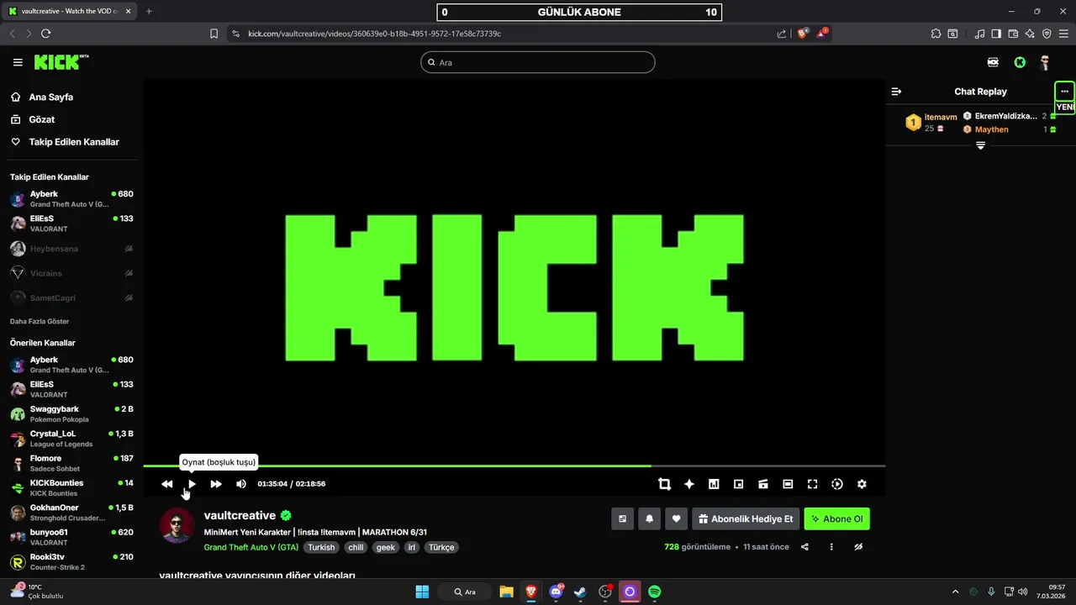Click the dashed circle play icon

point(837,484)
